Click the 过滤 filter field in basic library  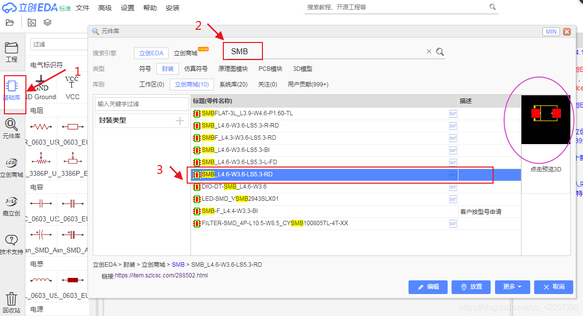(x=59, y=44)
